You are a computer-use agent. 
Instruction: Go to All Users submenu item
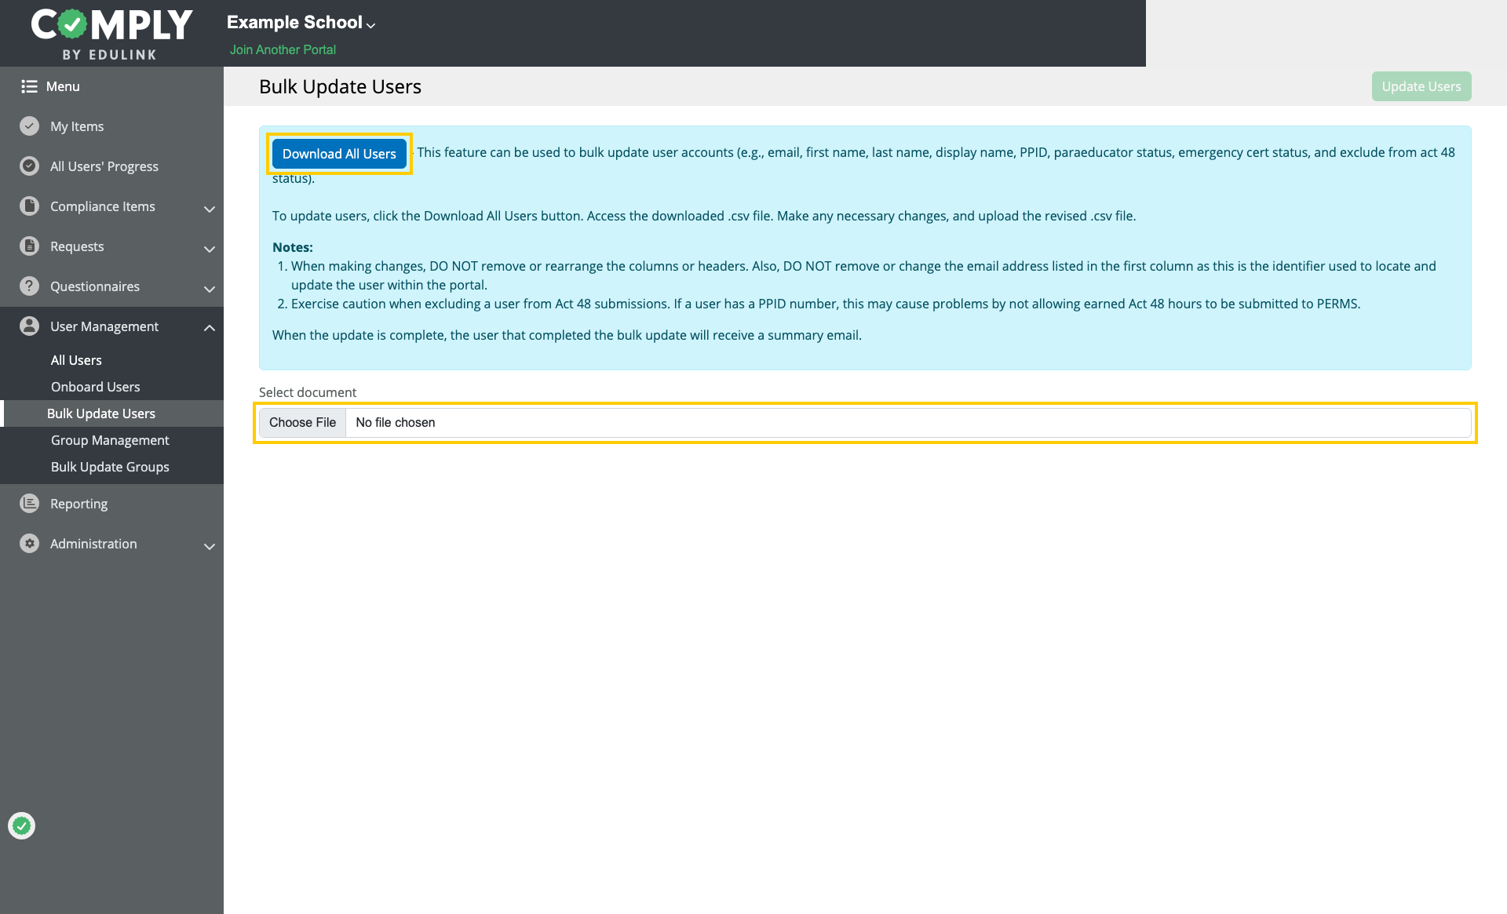[76, 360]
